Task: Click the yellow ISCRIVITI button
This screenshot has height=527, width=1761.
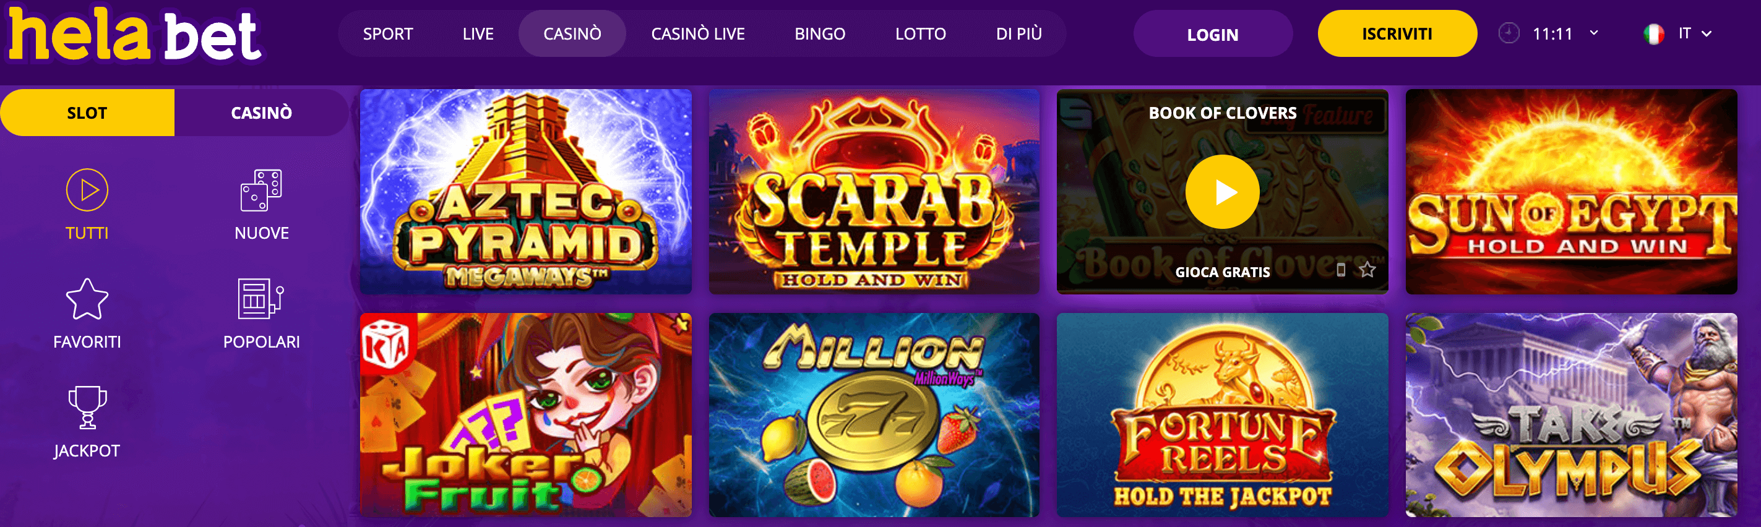Action: pos(1397,33)
